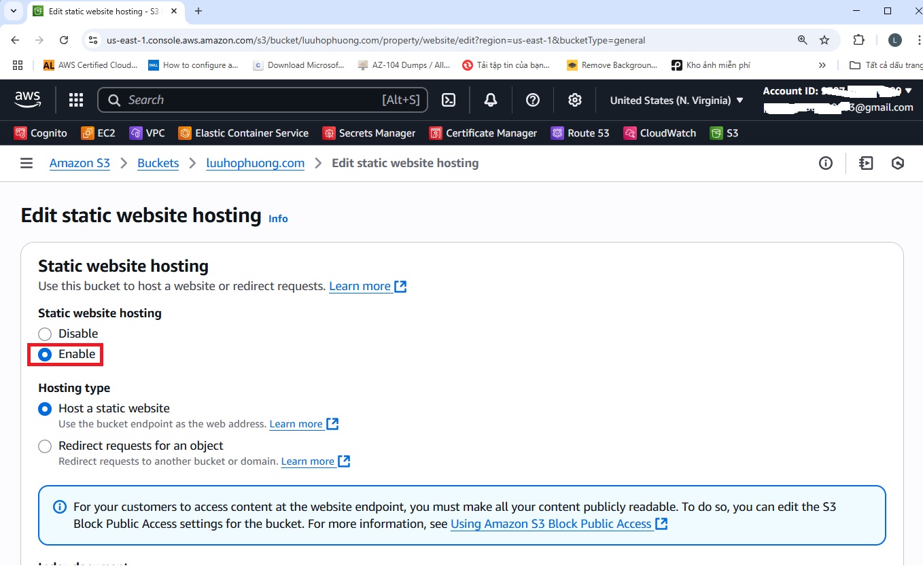Open the AWS CloudShell terminal icon
This screenshot has height=570, width=923.
(449, 100)
